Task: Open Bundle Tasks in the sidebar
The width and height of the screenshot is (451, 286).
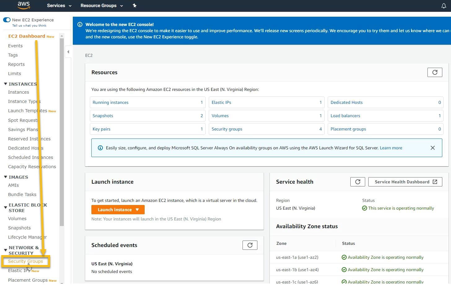Action: click(x=22, y=194)
